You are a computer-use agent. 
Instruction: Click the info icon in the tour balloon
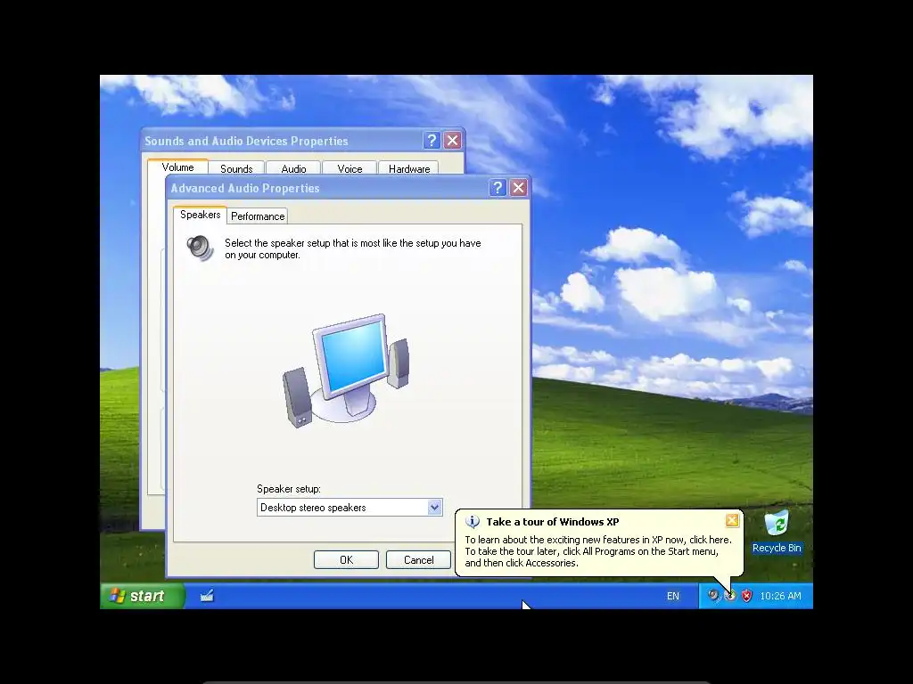click(x=473, y=522)
